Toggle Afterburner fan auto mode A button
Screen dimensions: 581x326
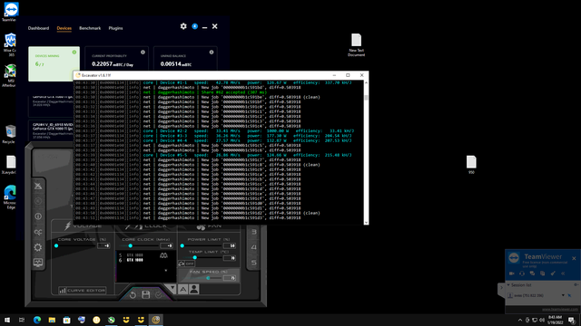183,290
